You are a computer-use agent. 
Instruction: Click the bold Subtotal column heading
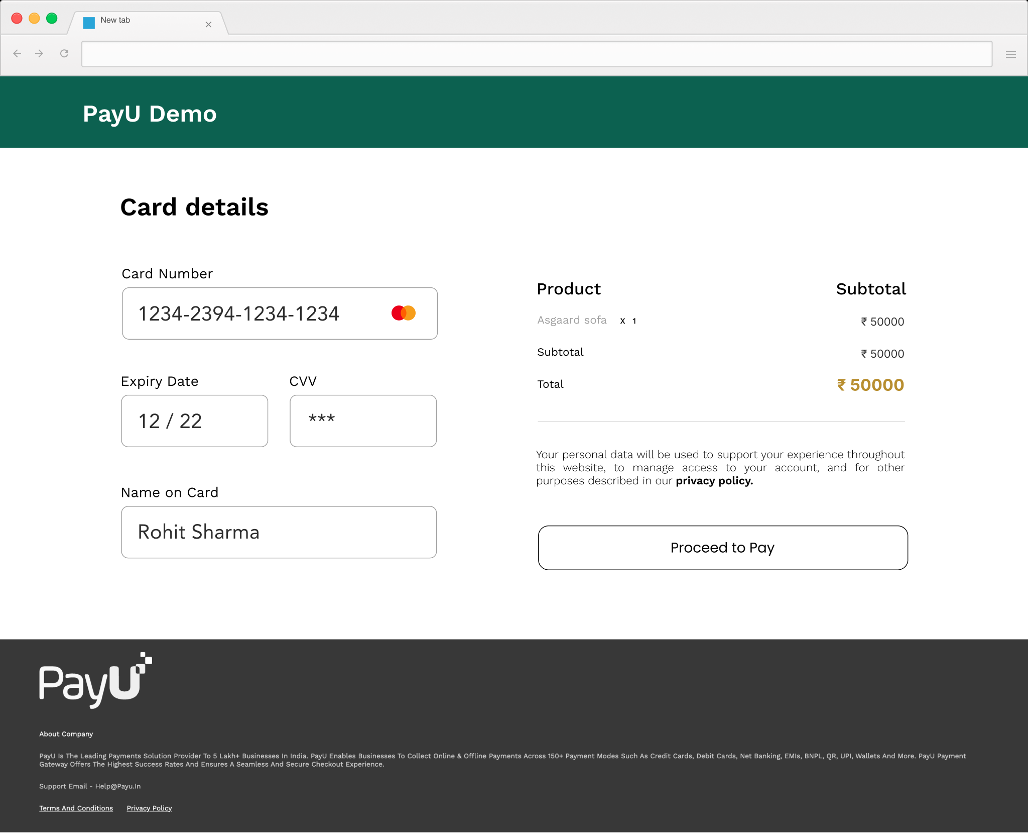871,289
